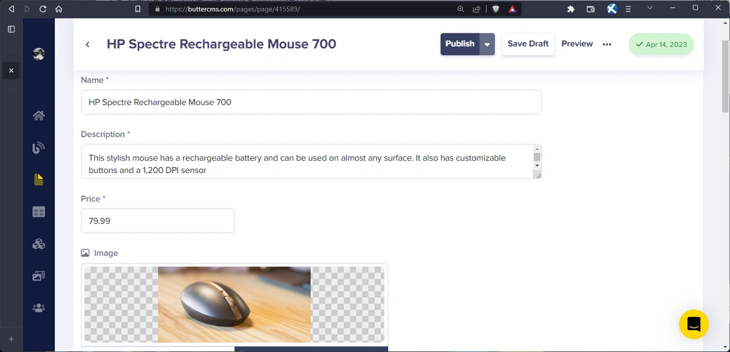Click the Description textarea resize handle
The width and height of the screenshot is (730, 352).
537,175
